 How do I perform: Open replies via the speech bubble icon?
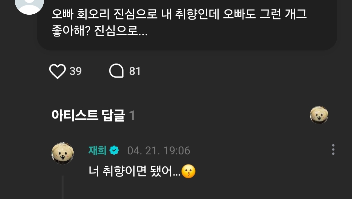(x=116, y=71)
